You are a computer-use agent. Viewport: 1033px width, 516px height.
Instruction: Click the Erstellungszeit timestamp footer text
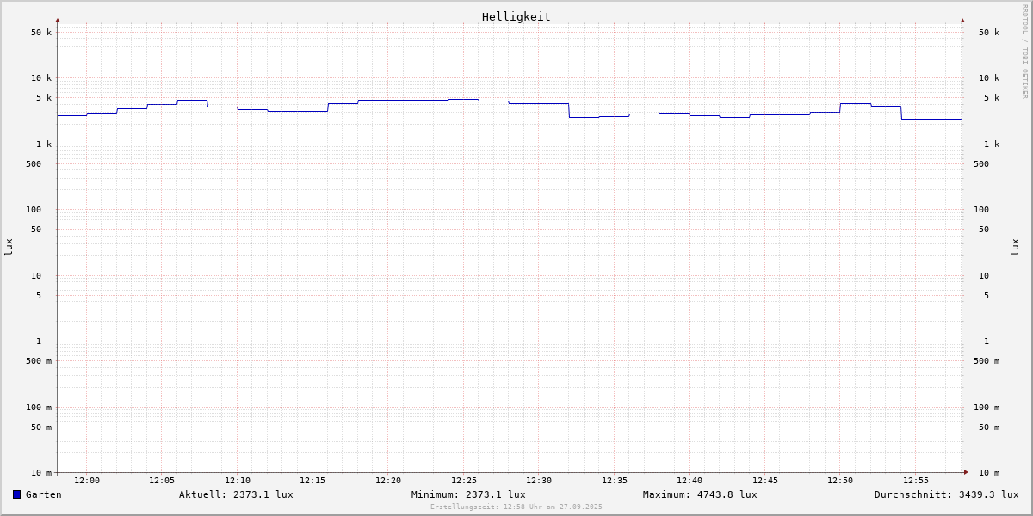516,507
